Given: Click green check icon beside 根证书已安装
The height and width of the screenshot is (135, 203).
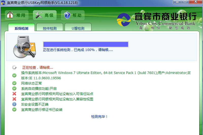Looking at the screenshot, I should (14, 110).
